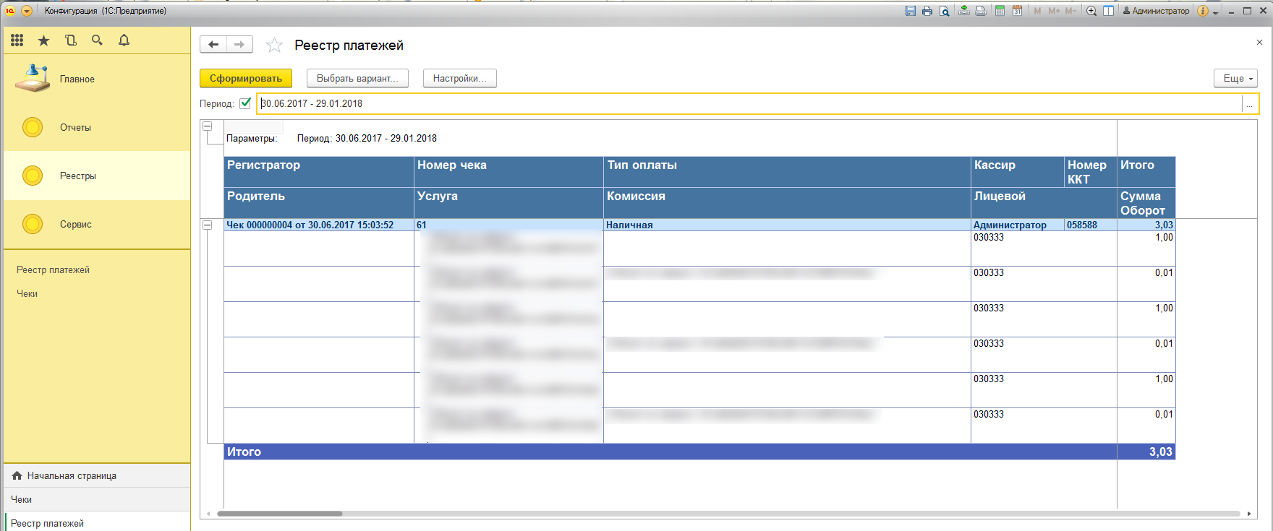The height and width of the screenshot is (531, 1273).
Task: Add report to favorites with outline star
Action: click(274, 46)
